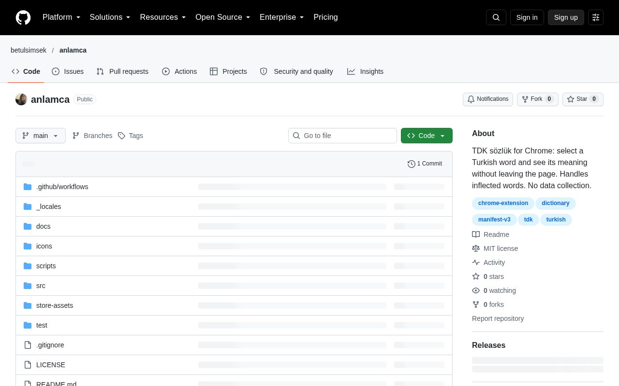619x386 pixels.
Task: Focus the Go to file search field
Action: 342,136
